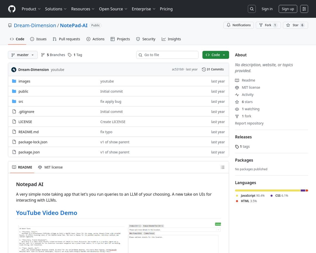The height and width of the screenshot is (253, 316).
Task: Open the search magnifier icon
Action: pyautogui.click(x=252, y=9)
